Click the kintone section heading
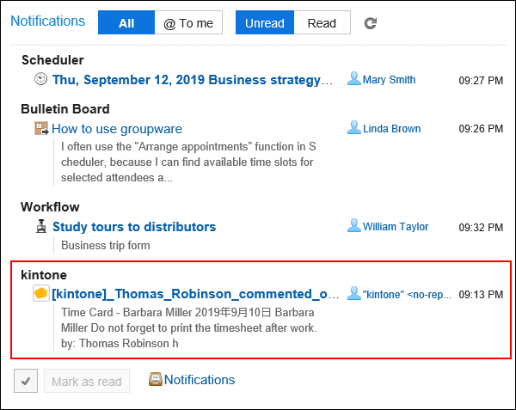Image resolution: width=516 pixels, height=410 pixels. [x=44, y=275]
